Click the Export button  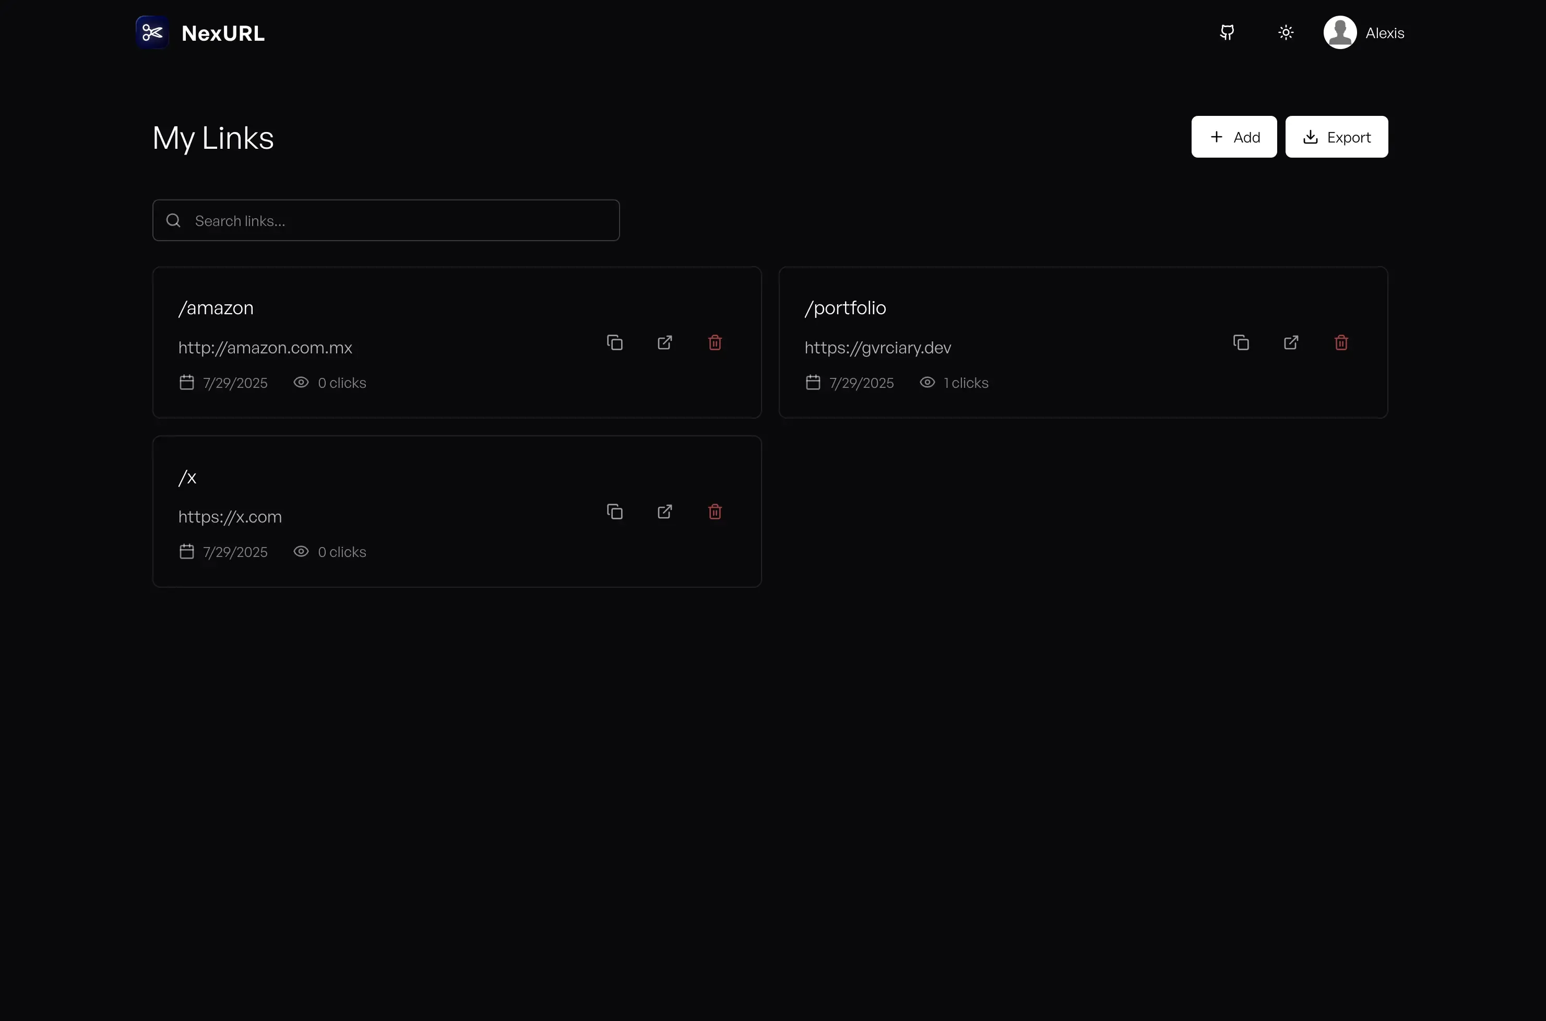click(1336, 137)
